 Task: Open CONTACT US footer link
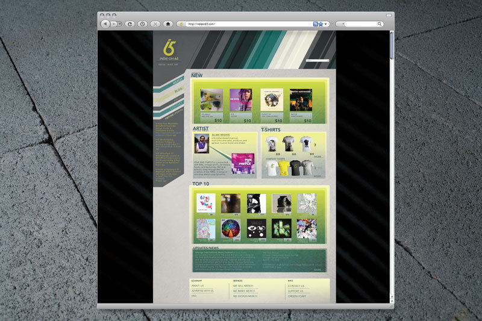click(x=296, y=286)
